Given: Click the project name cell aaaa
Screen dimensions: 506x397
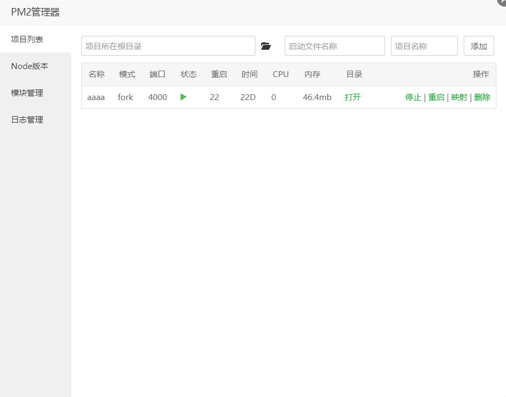Looking at the screenshot, I should [x=96, y=97].
